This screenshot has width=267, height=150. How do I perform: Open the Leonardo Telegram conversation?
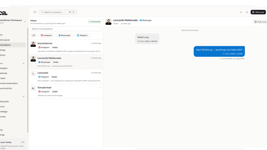point(66,77)
